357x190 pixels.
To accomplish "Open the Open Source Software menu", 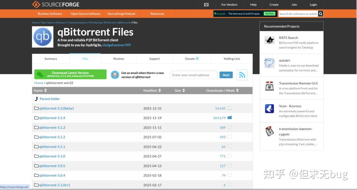I will (x=86, y=14).
